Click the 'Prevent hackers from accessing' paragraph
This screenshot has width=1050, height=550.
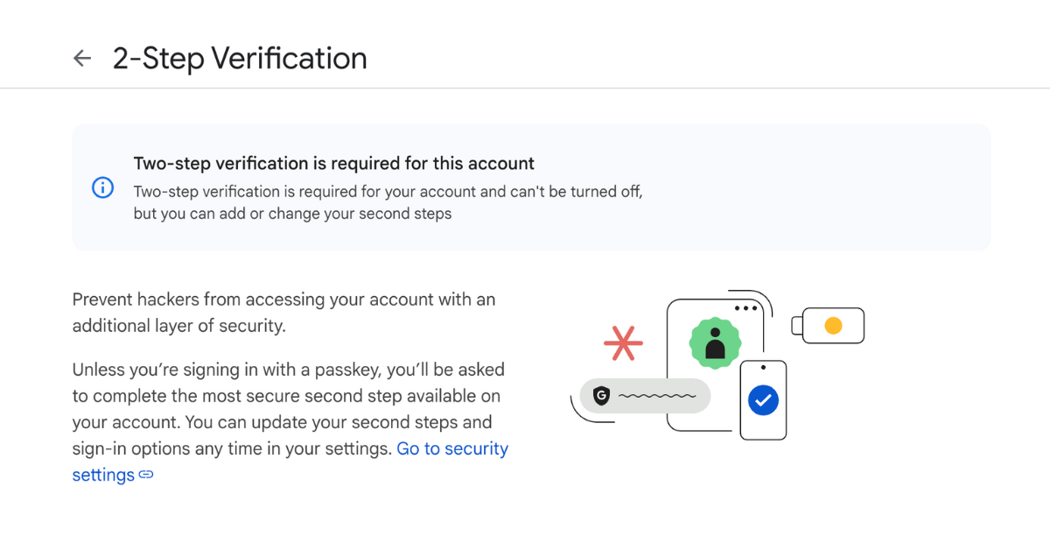[x=283, y=300]
